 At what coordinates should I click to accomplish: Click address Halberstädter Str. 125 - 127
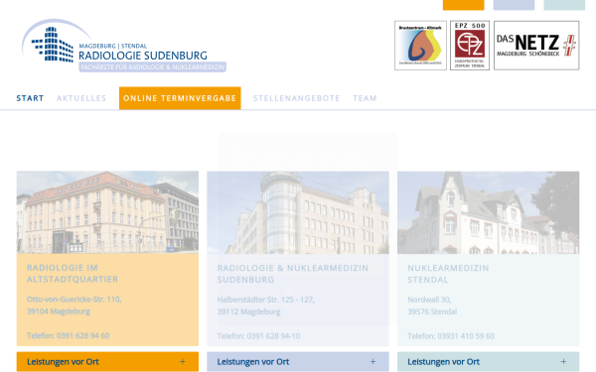[x=265, y=300]
